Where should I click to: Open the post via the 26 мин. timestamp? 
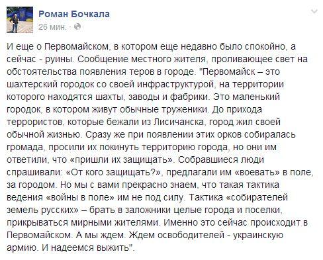click(52, 27)
